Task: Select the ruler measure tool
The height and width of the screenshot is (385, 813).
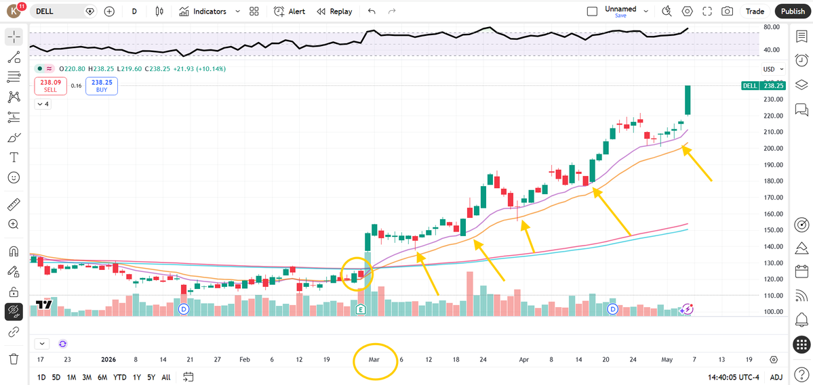Action: click(14, 204)
